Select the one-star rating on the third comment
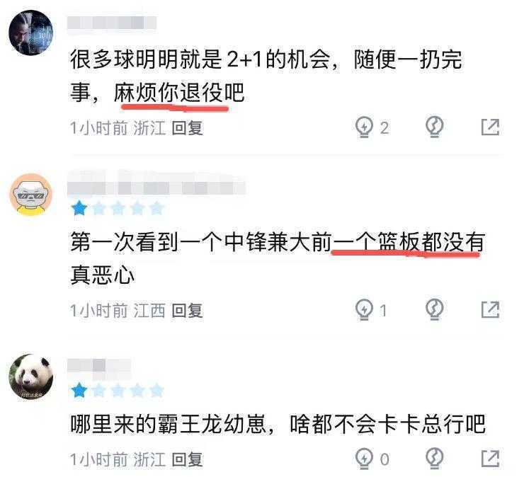 click(x=79, y=391)
